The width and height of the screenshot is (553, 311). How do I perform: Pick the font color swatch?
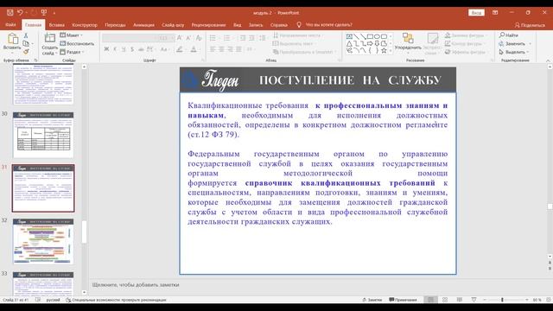pos(194,49)
